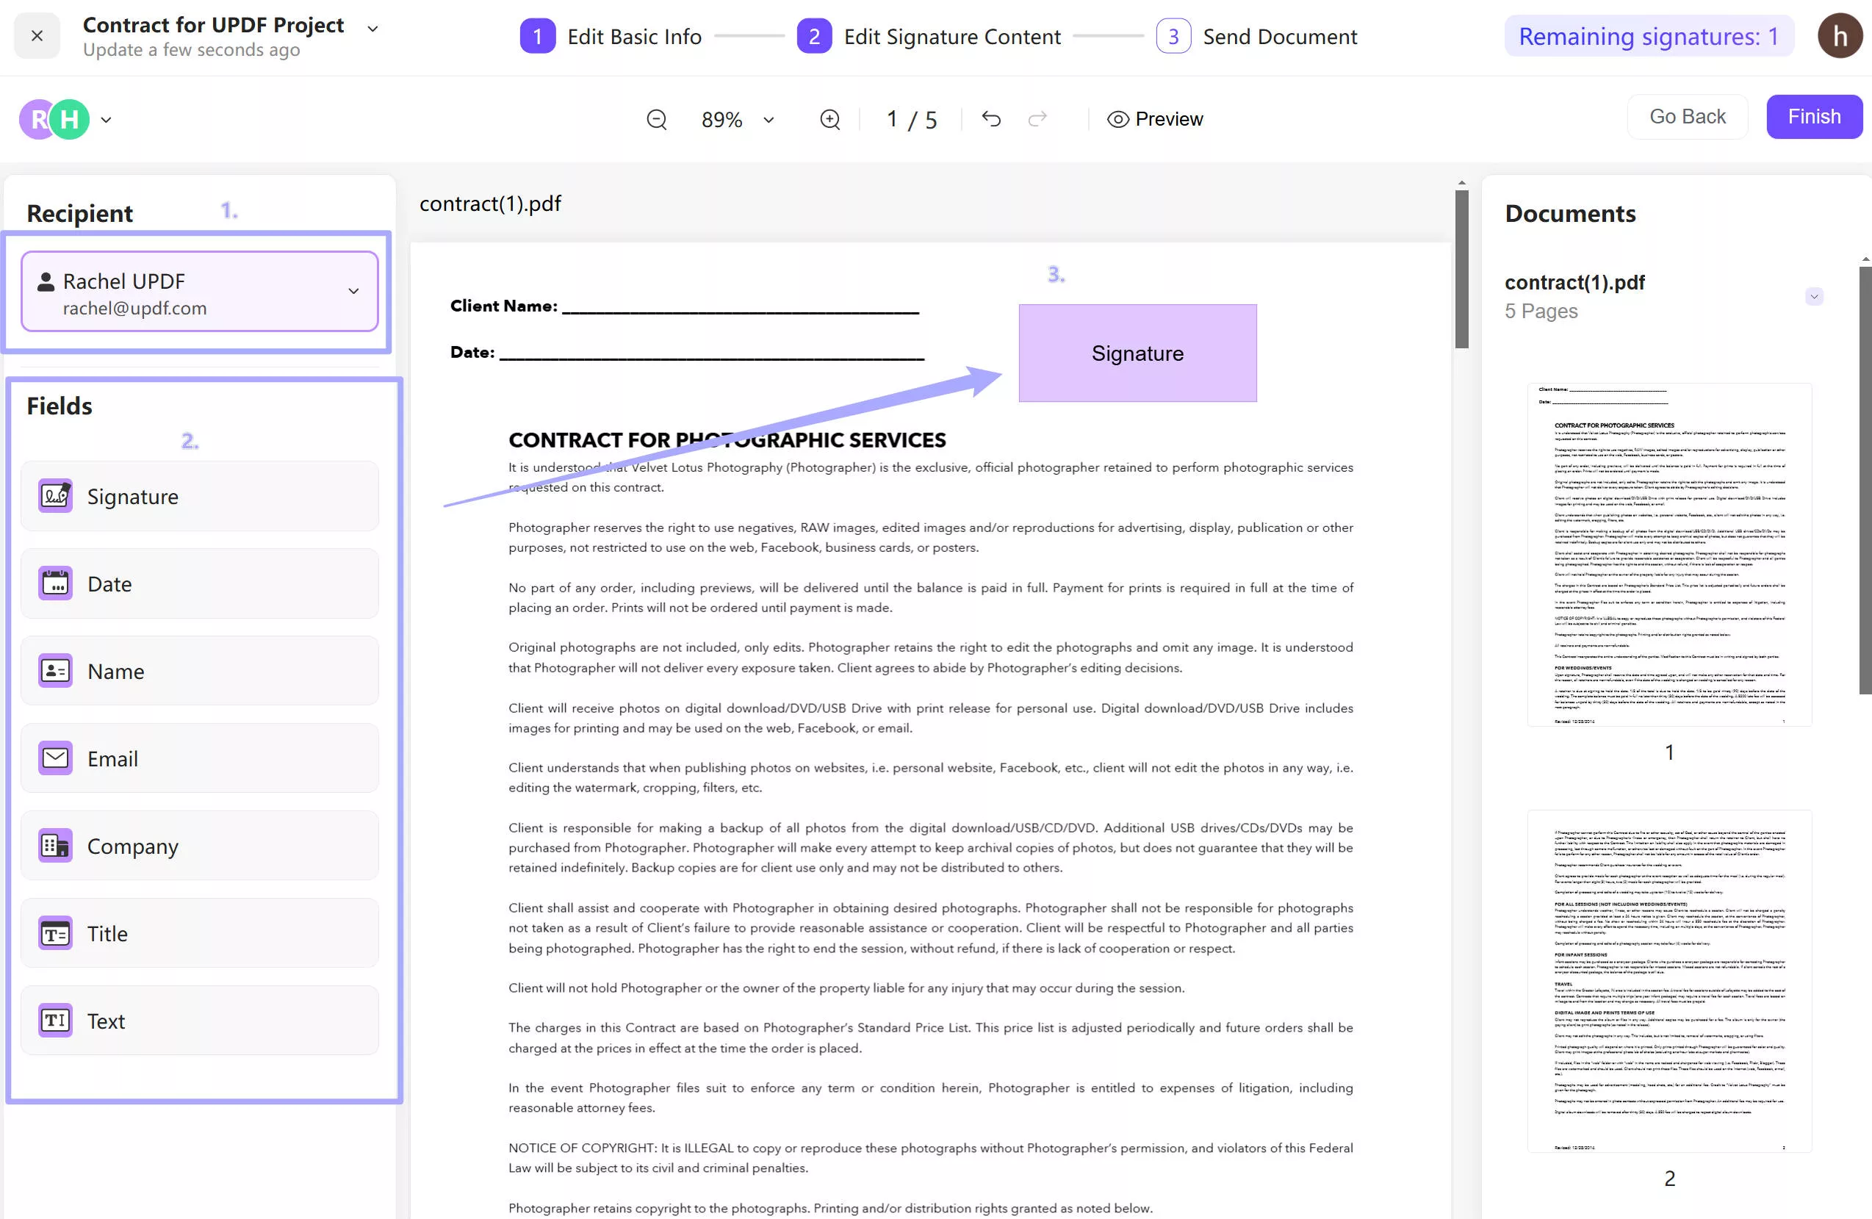Click the zoom out magnifier icon
1872x1219 pixels.
click(x=657, y=120)
